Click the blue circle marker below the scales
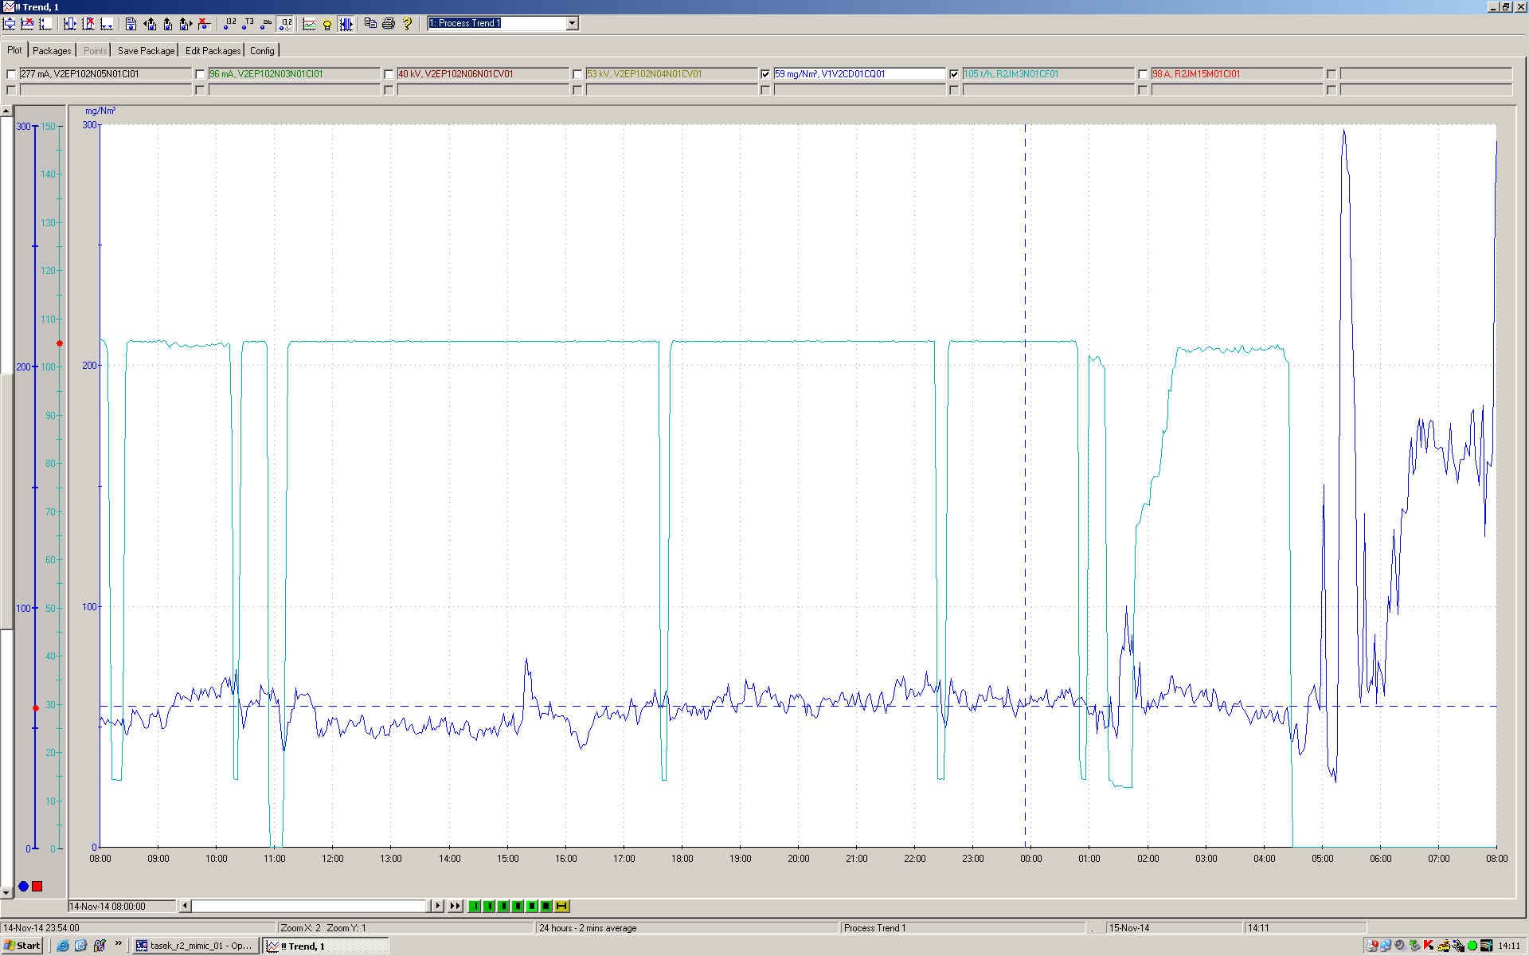The width and height of the screenshot is (1529, 956). coord(23,886)
